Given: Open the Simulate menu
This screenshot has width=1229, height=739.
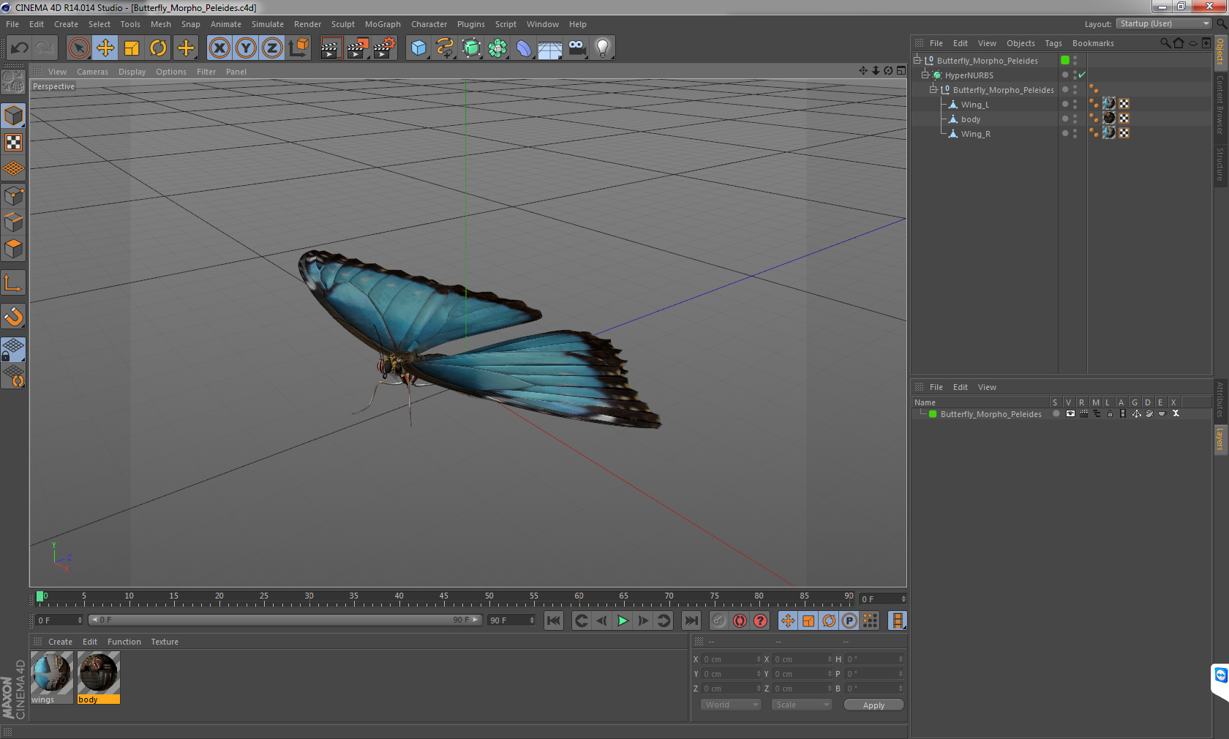Looking at the screenshot, I should 268,24.
